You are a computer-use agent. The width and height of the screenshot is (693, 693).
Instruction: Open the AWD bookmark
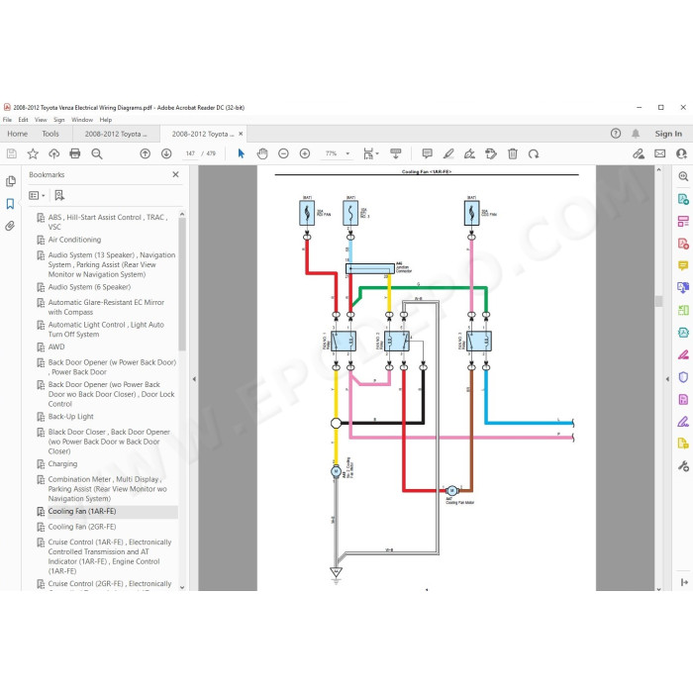56,346
